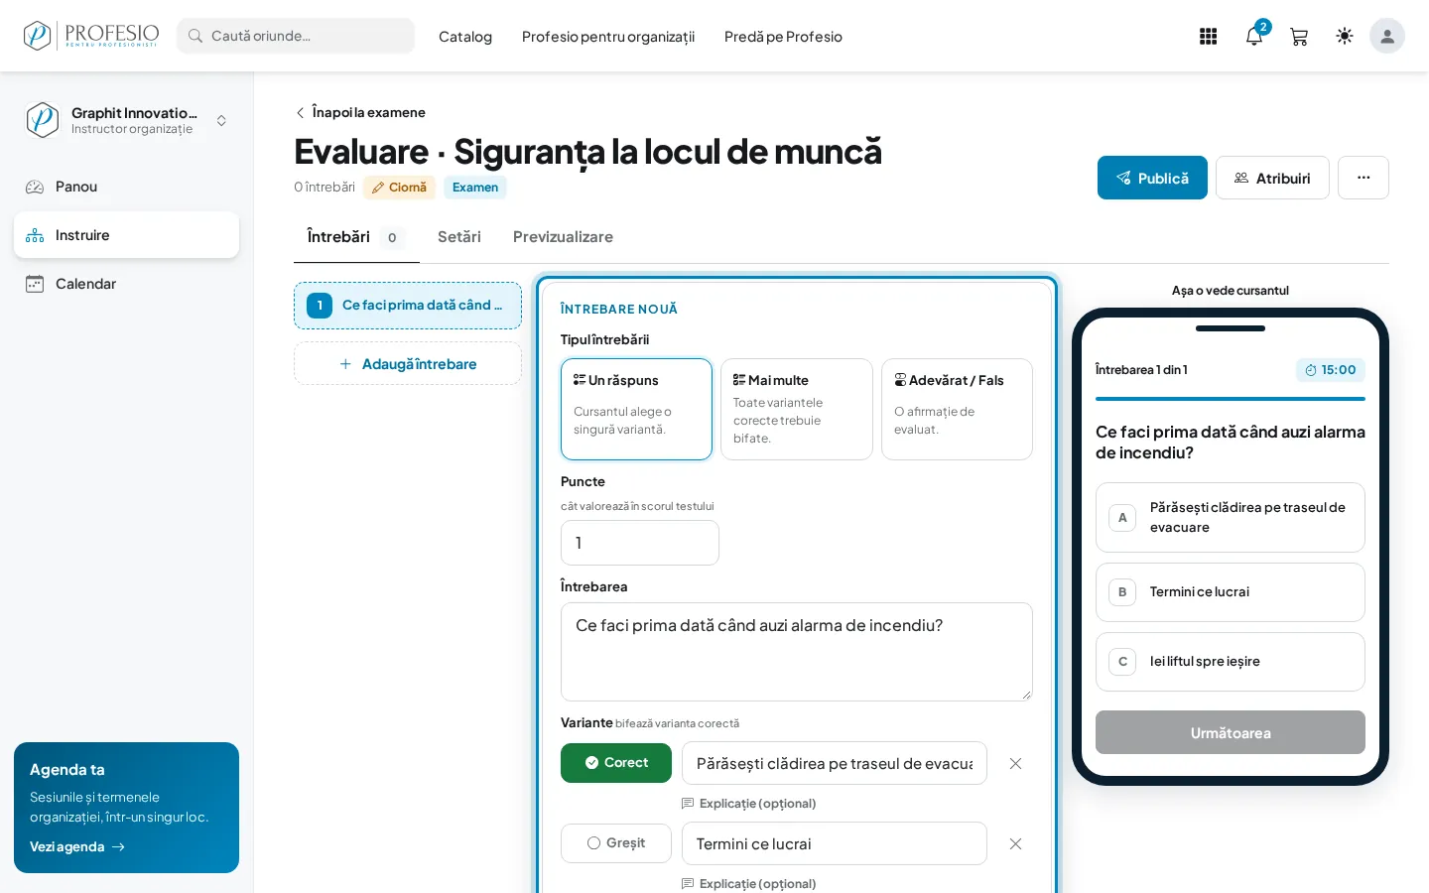
Task: Open 'Profesio pentru organizații' nav link
Action: (608, 37)
